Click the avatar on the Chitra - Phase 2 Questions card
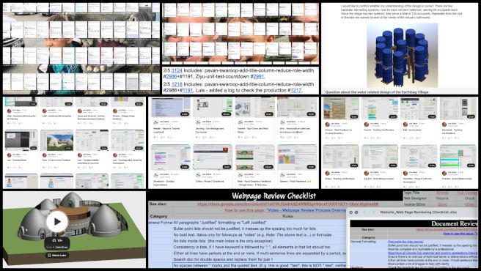The image size is (481, 271). tap(198, 175)
